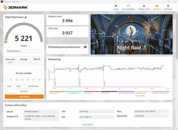Click the Display #1 resolution field
178x130 pixels.
(x=41, y=118)
